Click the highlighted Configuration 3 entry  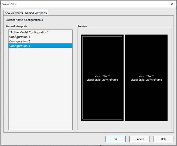coord(20,46)
